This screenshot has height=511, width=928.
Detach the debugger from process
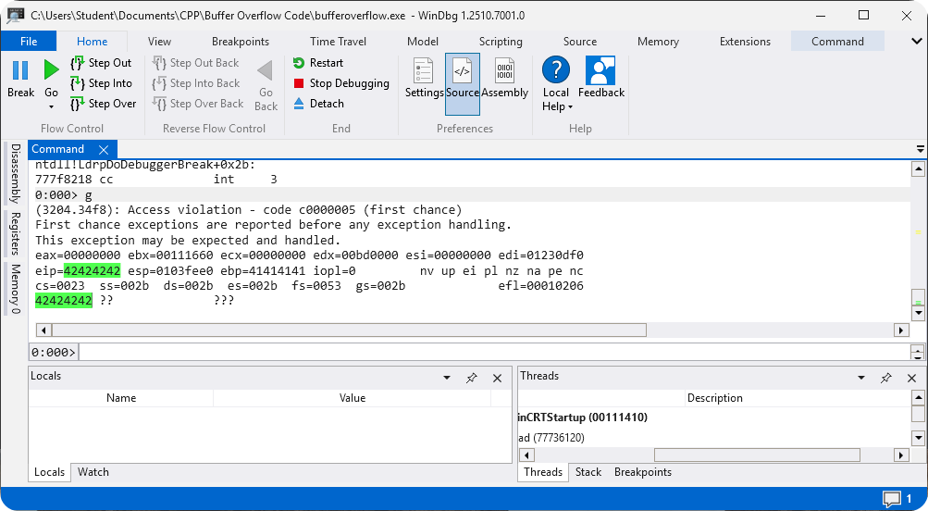tap(299, 104)
